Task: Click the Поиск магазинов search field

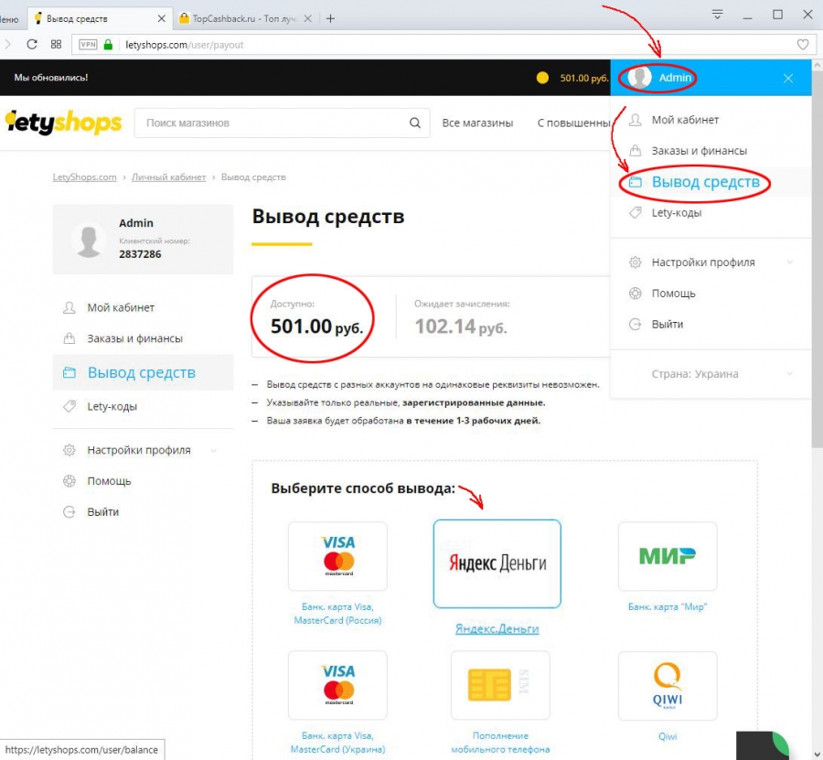Action: [x=282, y=123]
